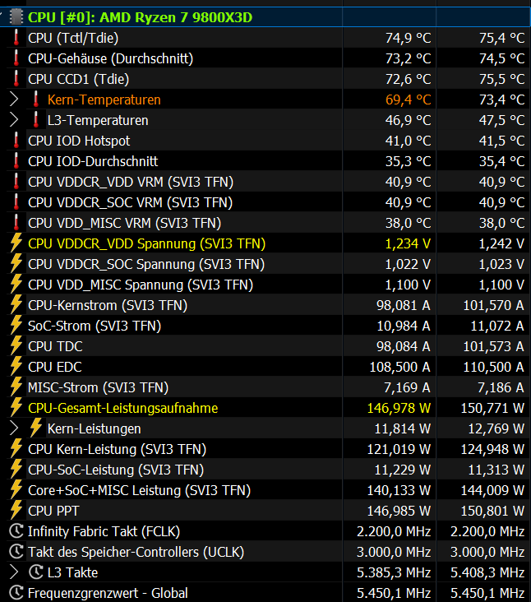Click the 110,500 A value for CPU EDC

[x=493, y=367]
